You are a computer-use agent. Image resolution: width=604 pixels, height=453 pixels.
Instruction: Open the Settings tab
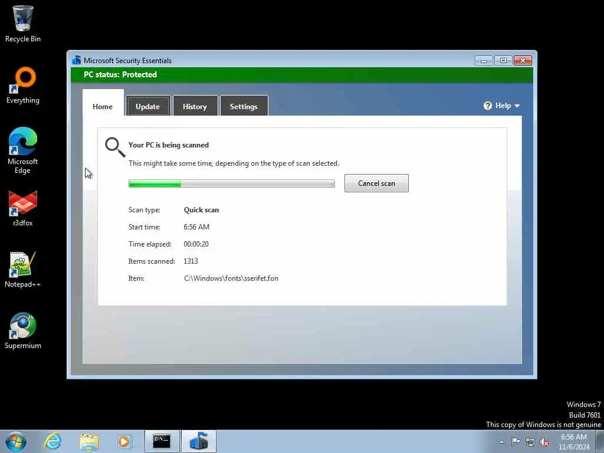coord(244,106)
